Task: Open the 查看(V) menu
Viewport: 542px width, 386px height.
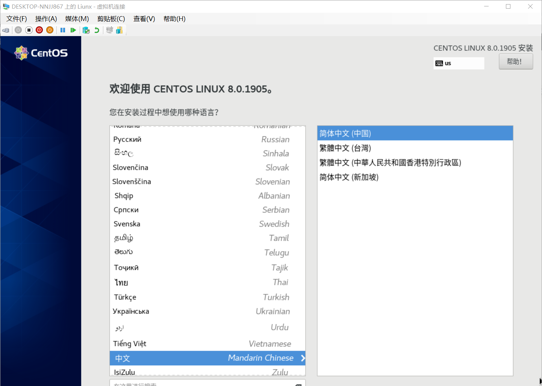Action: (x=144, y=19)
